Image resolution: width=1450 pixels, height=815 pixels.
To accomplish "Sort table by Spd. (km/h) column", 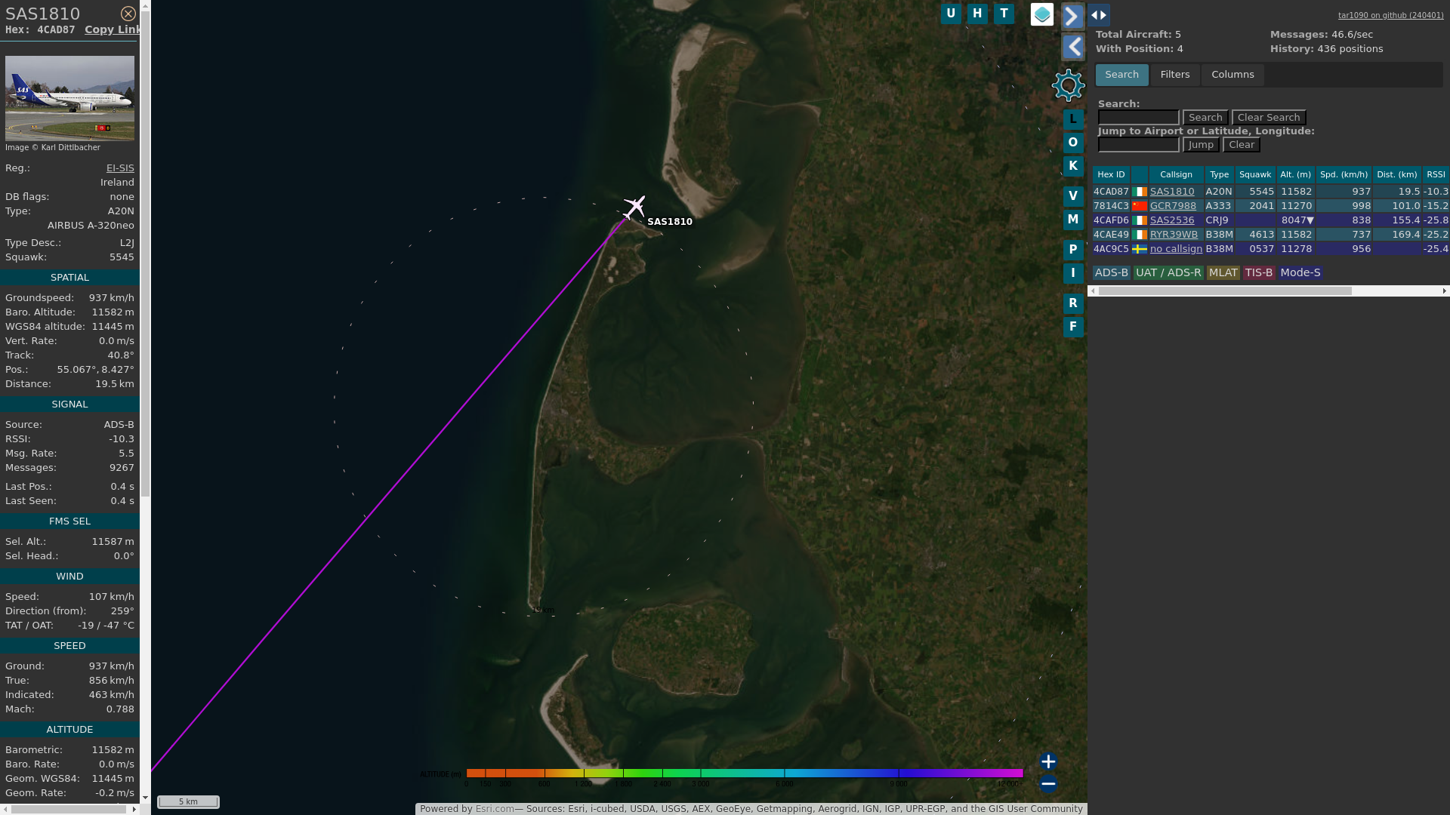I will 1344,174.
